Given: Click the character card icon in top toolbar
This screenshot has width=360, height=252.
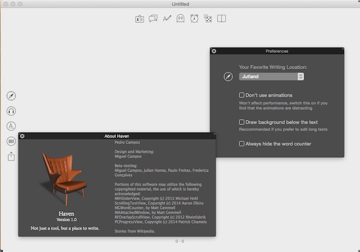Looking at the screenshot, I should point(139,19).
